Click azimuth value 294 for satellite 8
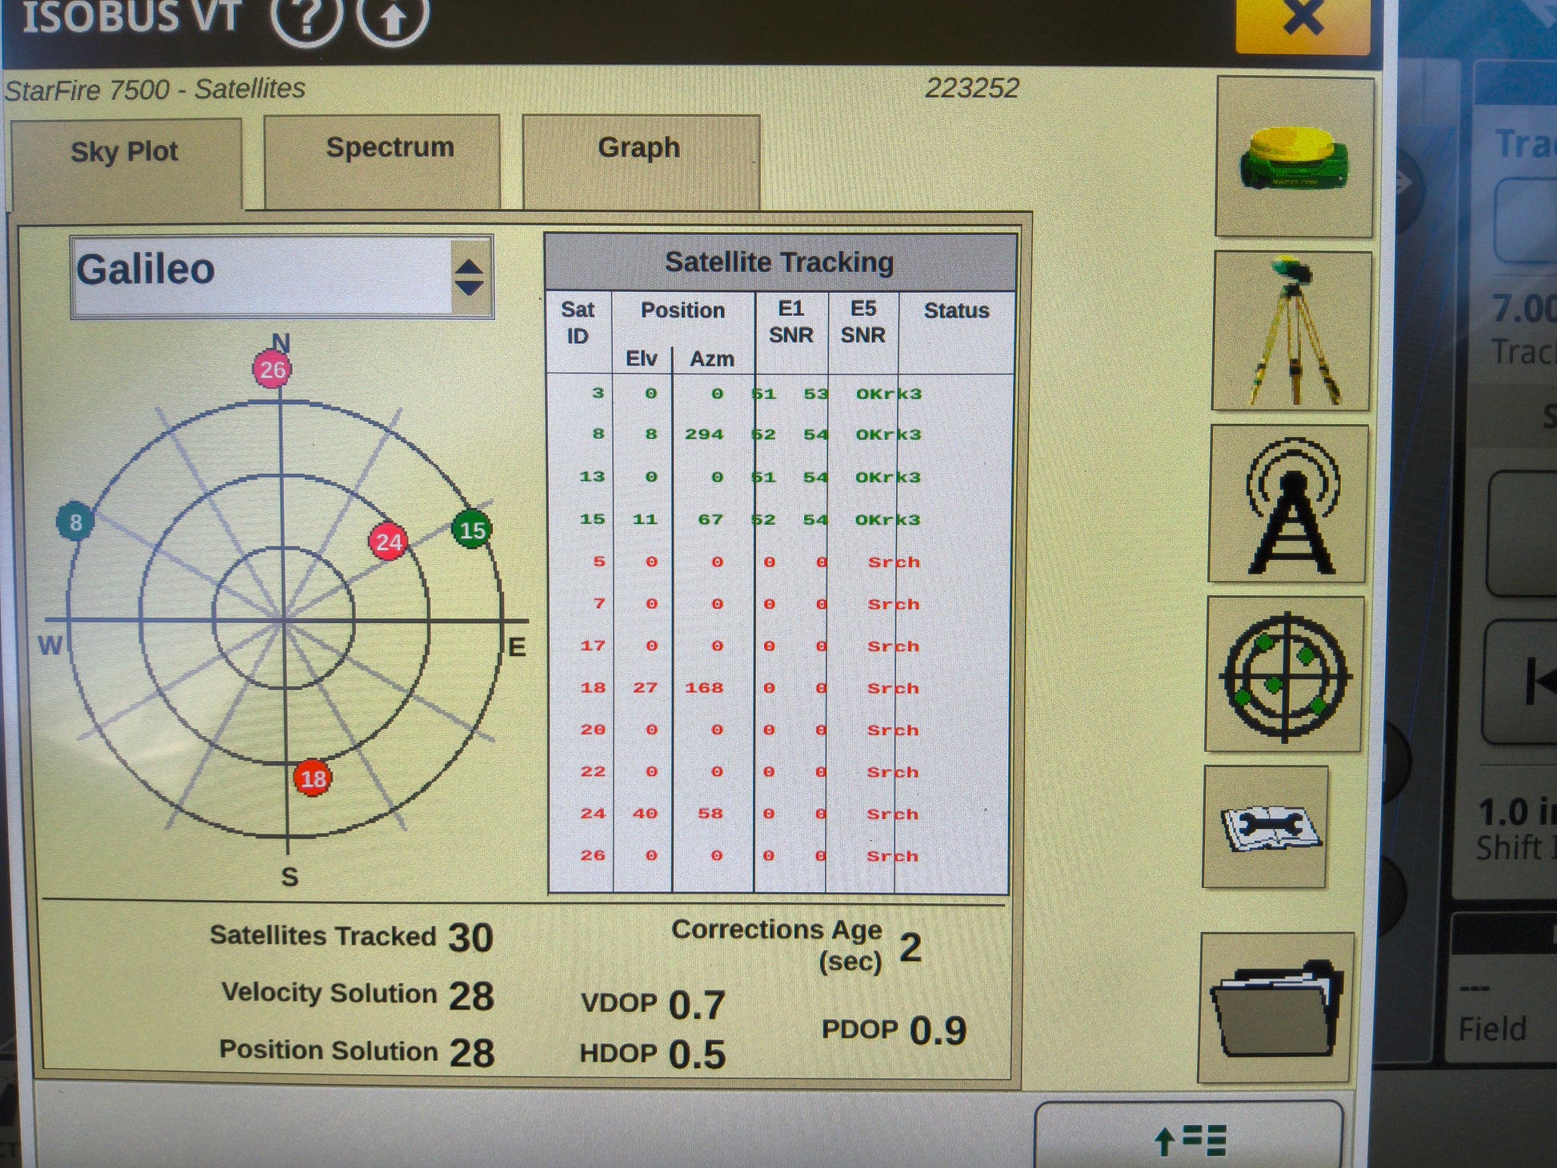1557x1168 pixels. tap(704, 434)
